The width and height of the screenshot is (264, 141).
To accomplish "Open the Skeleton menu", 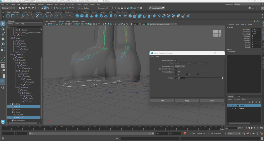I will (x=49, y=4).
